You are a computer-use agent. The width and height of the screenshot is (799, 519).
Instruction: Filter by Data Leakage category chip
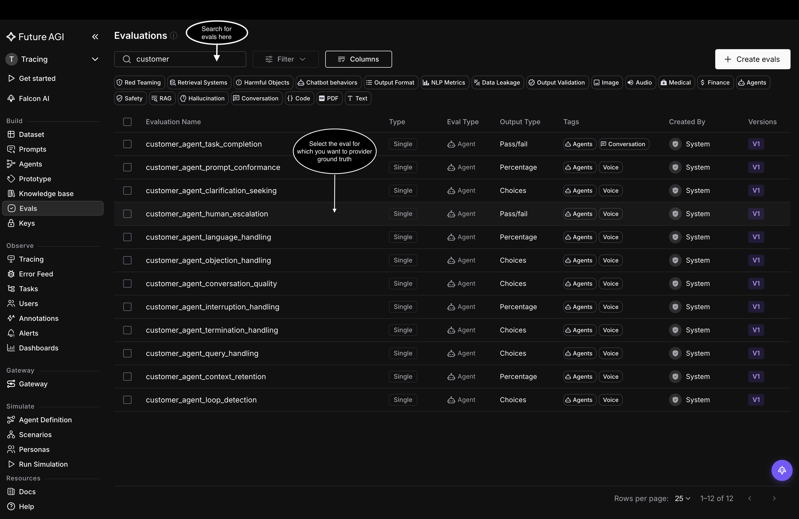click(497, 82)
